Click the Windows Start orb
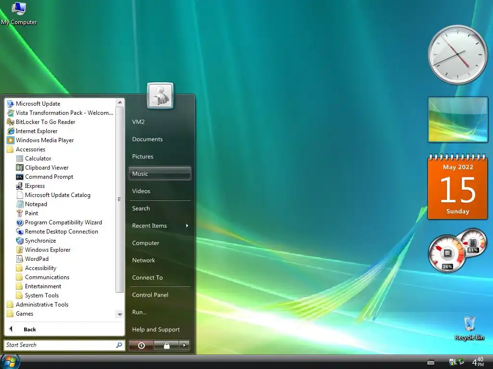Screen dimensions: 493x369 tap(10, 362)
